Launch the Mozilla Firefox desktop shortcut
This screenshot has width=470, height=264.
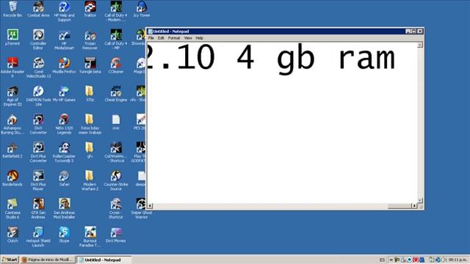(x=64, y=65)
